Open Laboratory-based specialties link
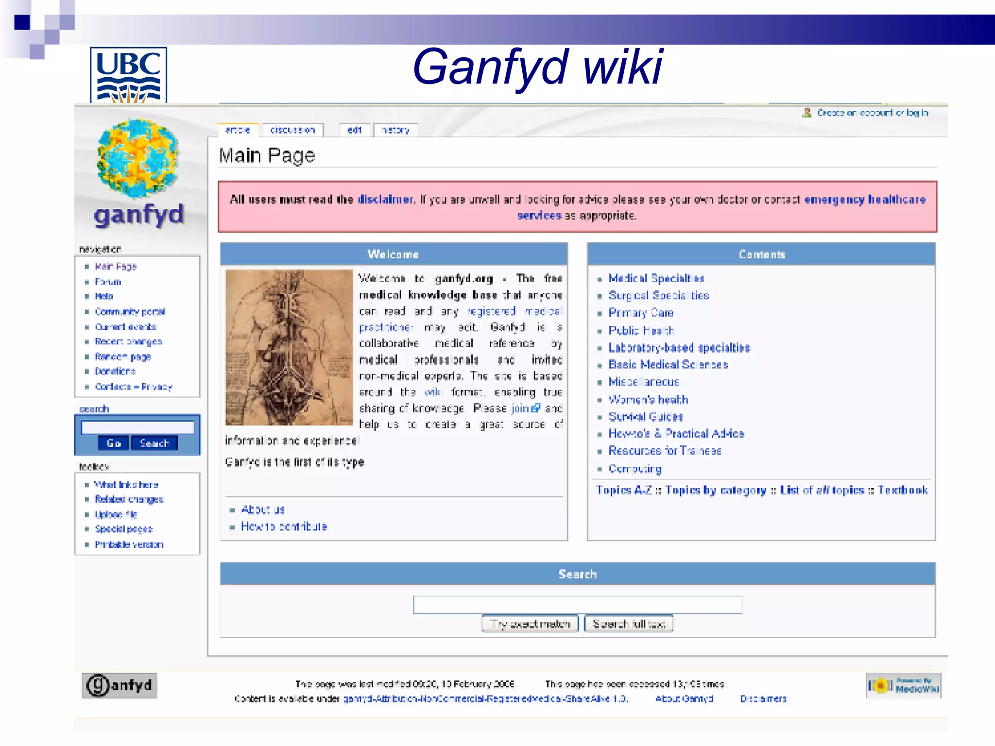Viewport: 995px width, 746px height. click(679, 348)
